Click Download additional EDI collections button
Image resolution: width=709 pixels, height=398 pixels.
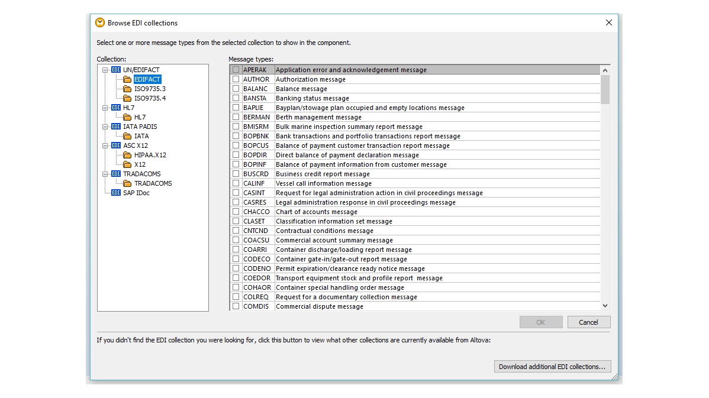click(x=553, y=367)
